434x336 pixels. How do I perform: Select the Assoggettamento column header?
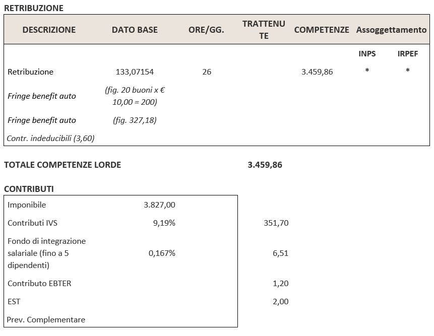(391, 30)
